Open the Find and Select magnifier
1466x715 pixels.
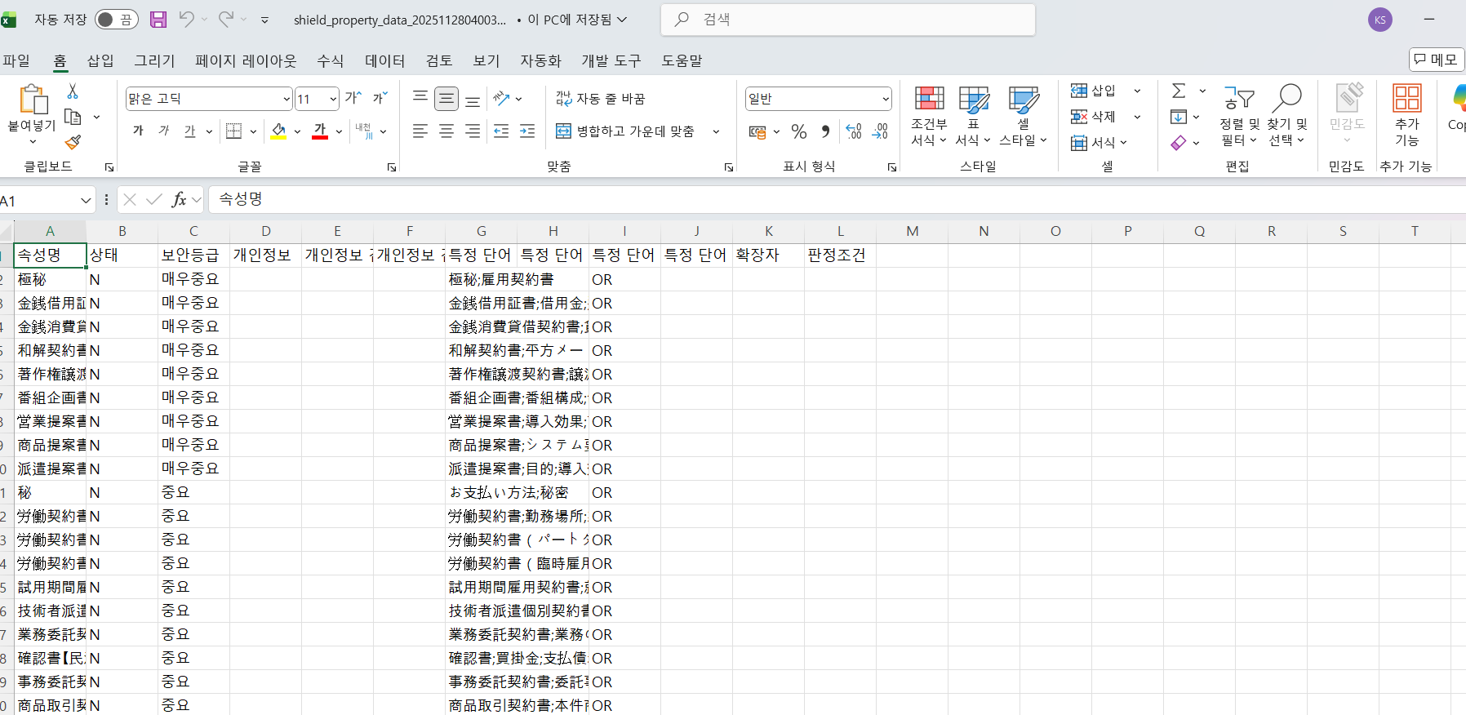click(1286, 116)
